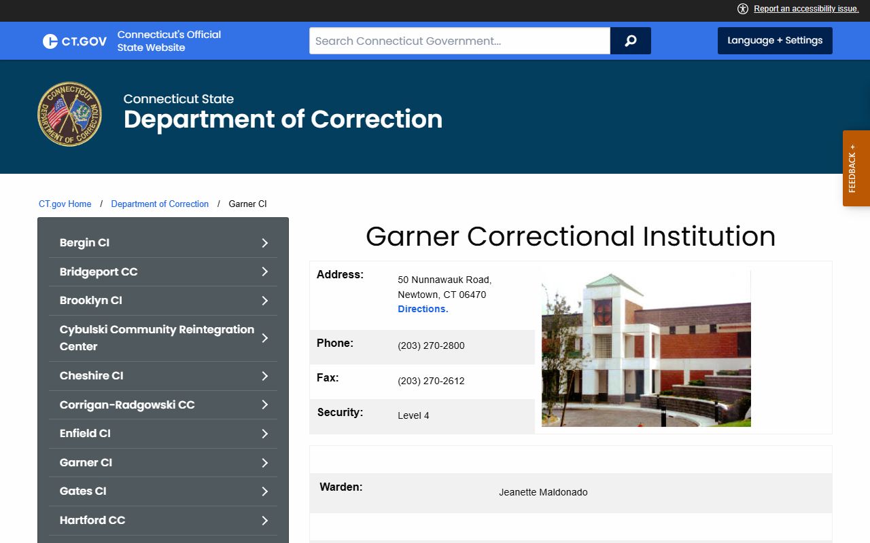The height and width of the screenshot is (543, 870).
Task: Click the Warden: label
Action: [x=341, y=487]
